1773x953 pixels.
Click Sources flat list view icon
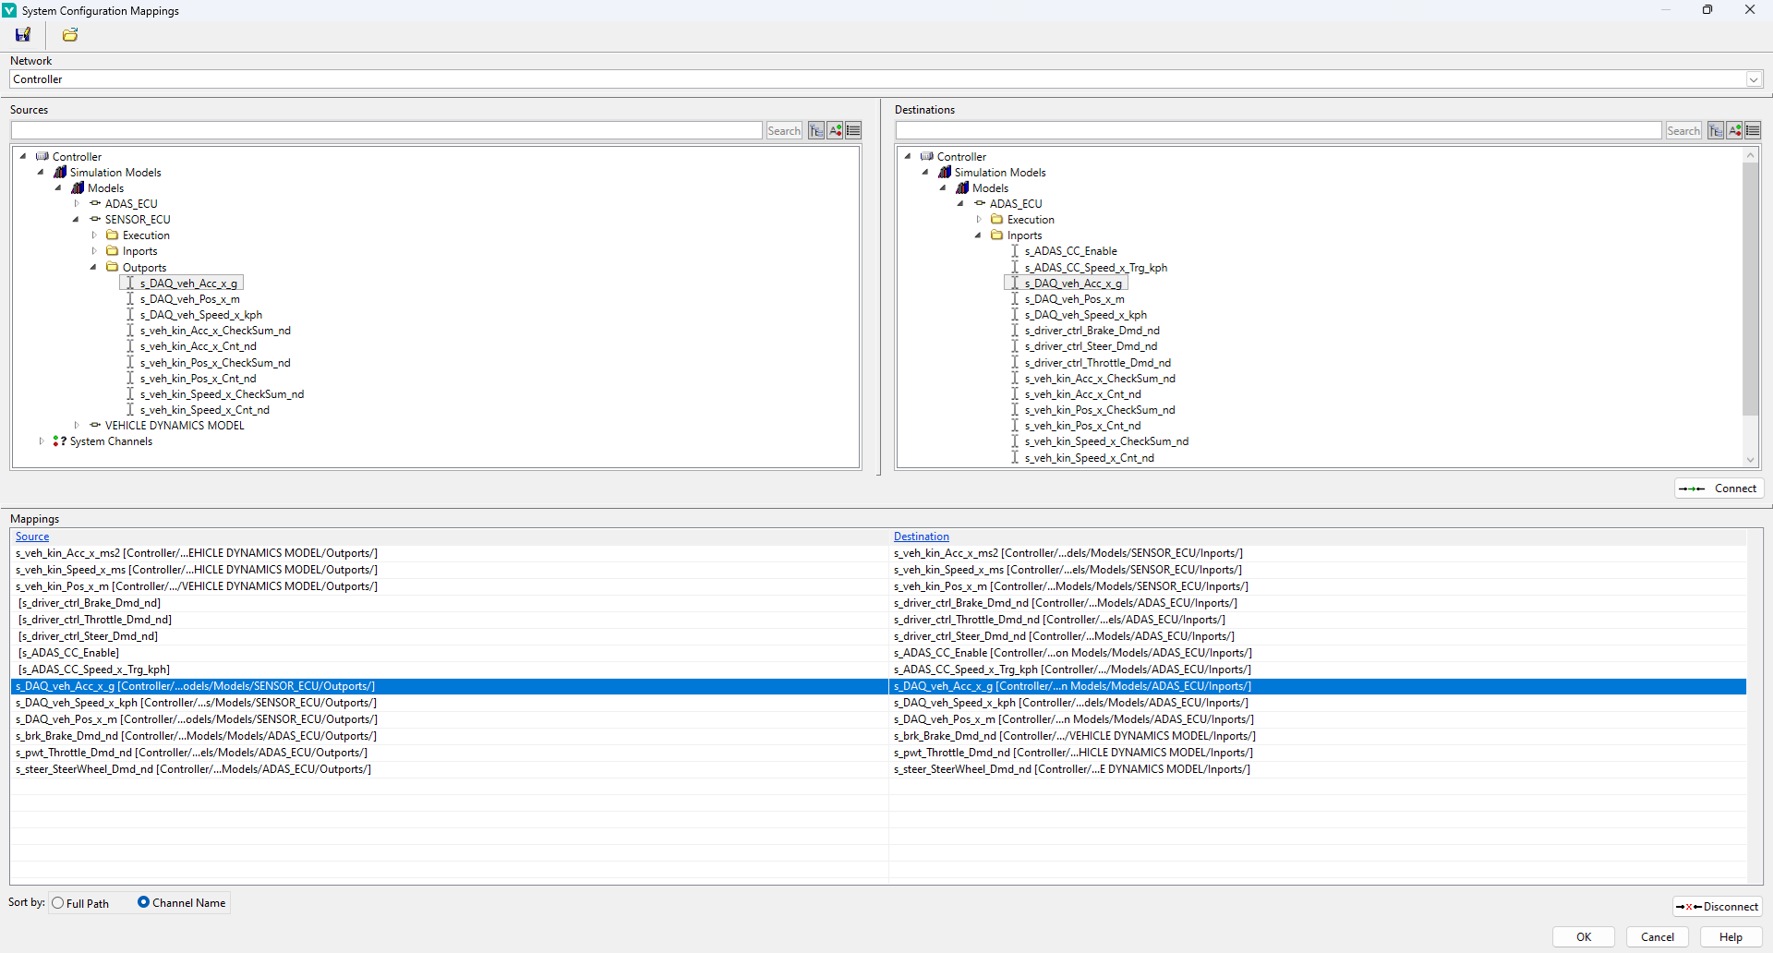pos(853,131)
